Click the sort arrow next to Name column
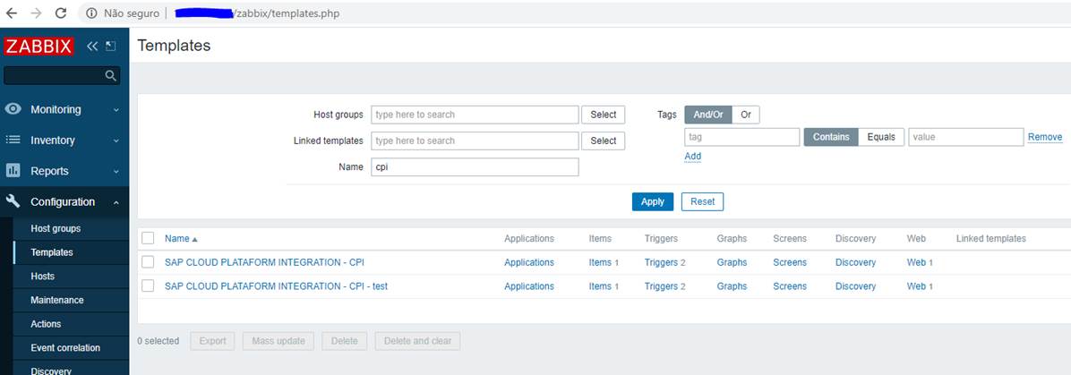 pos(194,240)
